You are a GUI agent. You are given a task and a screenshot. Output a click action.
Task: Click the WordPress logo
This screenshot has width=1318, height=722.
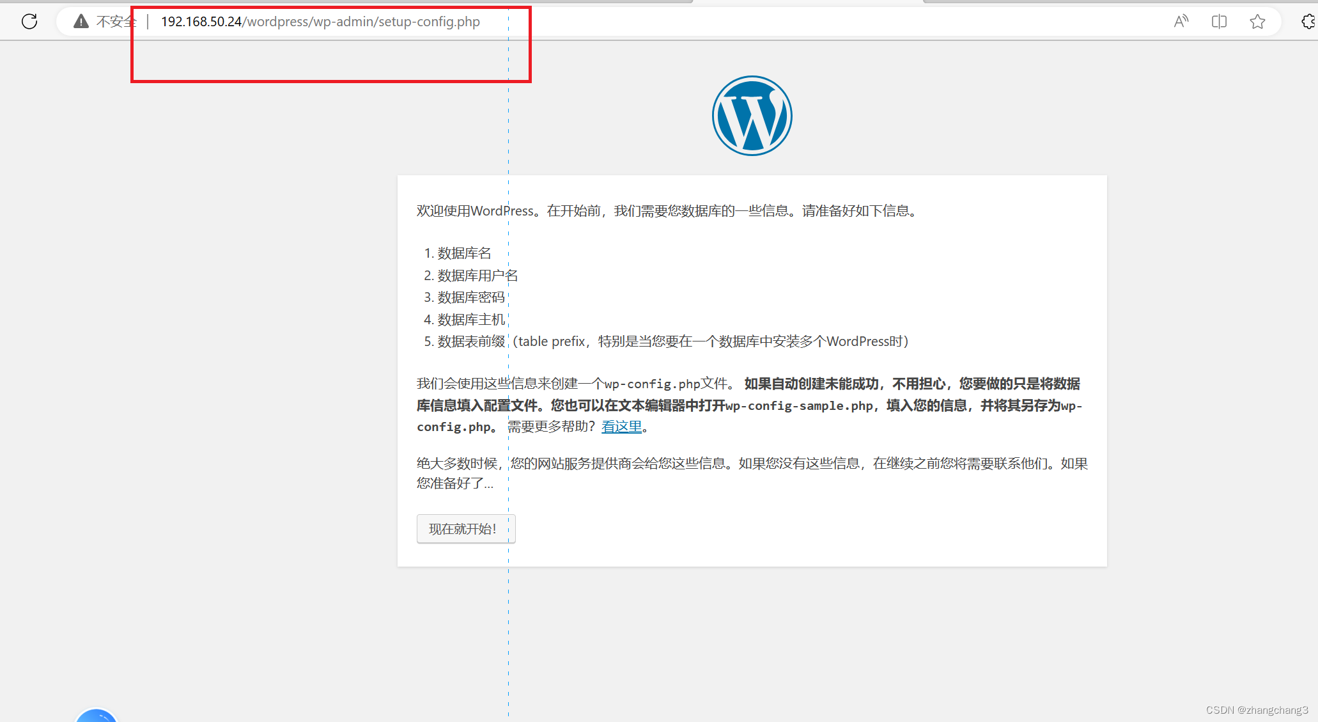pos(752,116)
